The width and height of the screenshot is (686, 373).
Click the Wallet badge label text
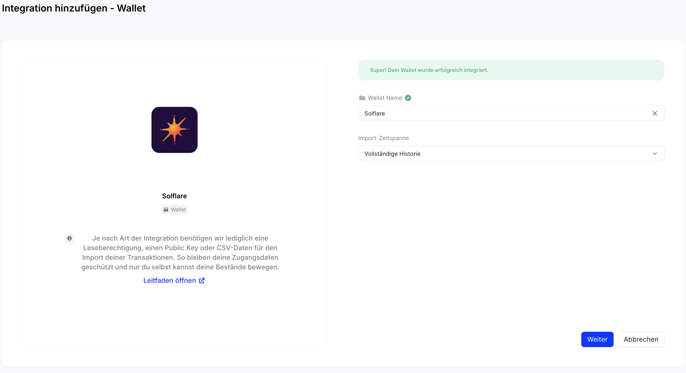click(178, 210)
